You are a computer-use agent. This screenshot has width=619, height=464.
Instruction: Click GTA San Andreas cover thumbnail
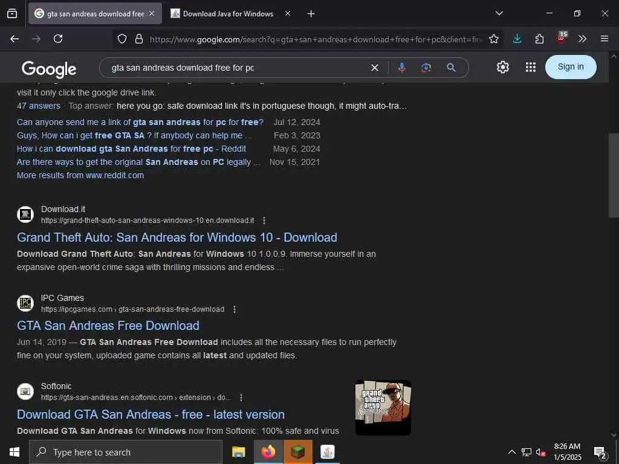(x=383, y=408)
